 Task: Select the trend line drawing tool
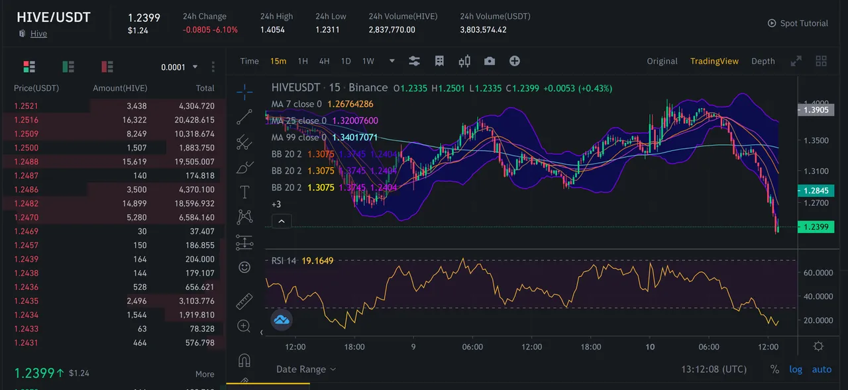pos(244,117)
